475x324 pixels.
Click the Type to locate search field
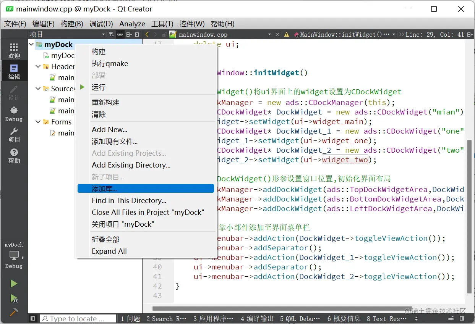click(78, 318)
